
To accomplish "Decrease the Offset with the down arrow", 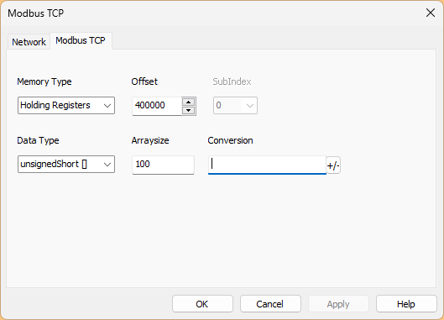I will pos(189,110).
